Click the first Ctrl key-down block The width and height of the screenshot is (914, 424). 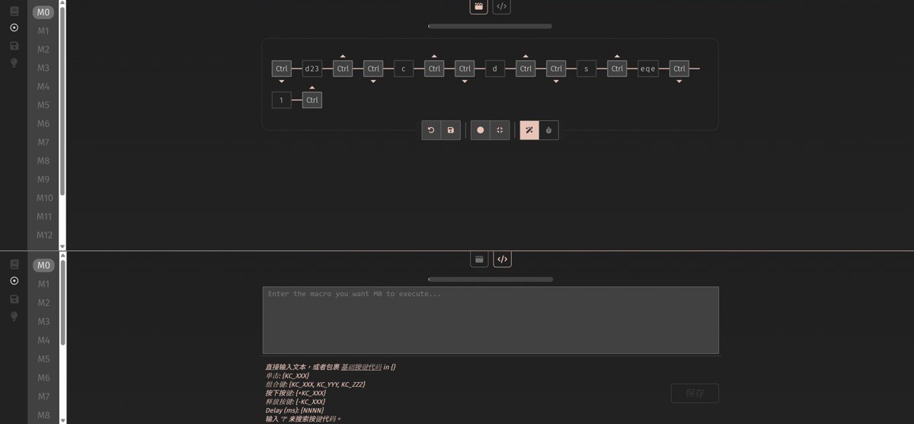[x=282, y=69]
